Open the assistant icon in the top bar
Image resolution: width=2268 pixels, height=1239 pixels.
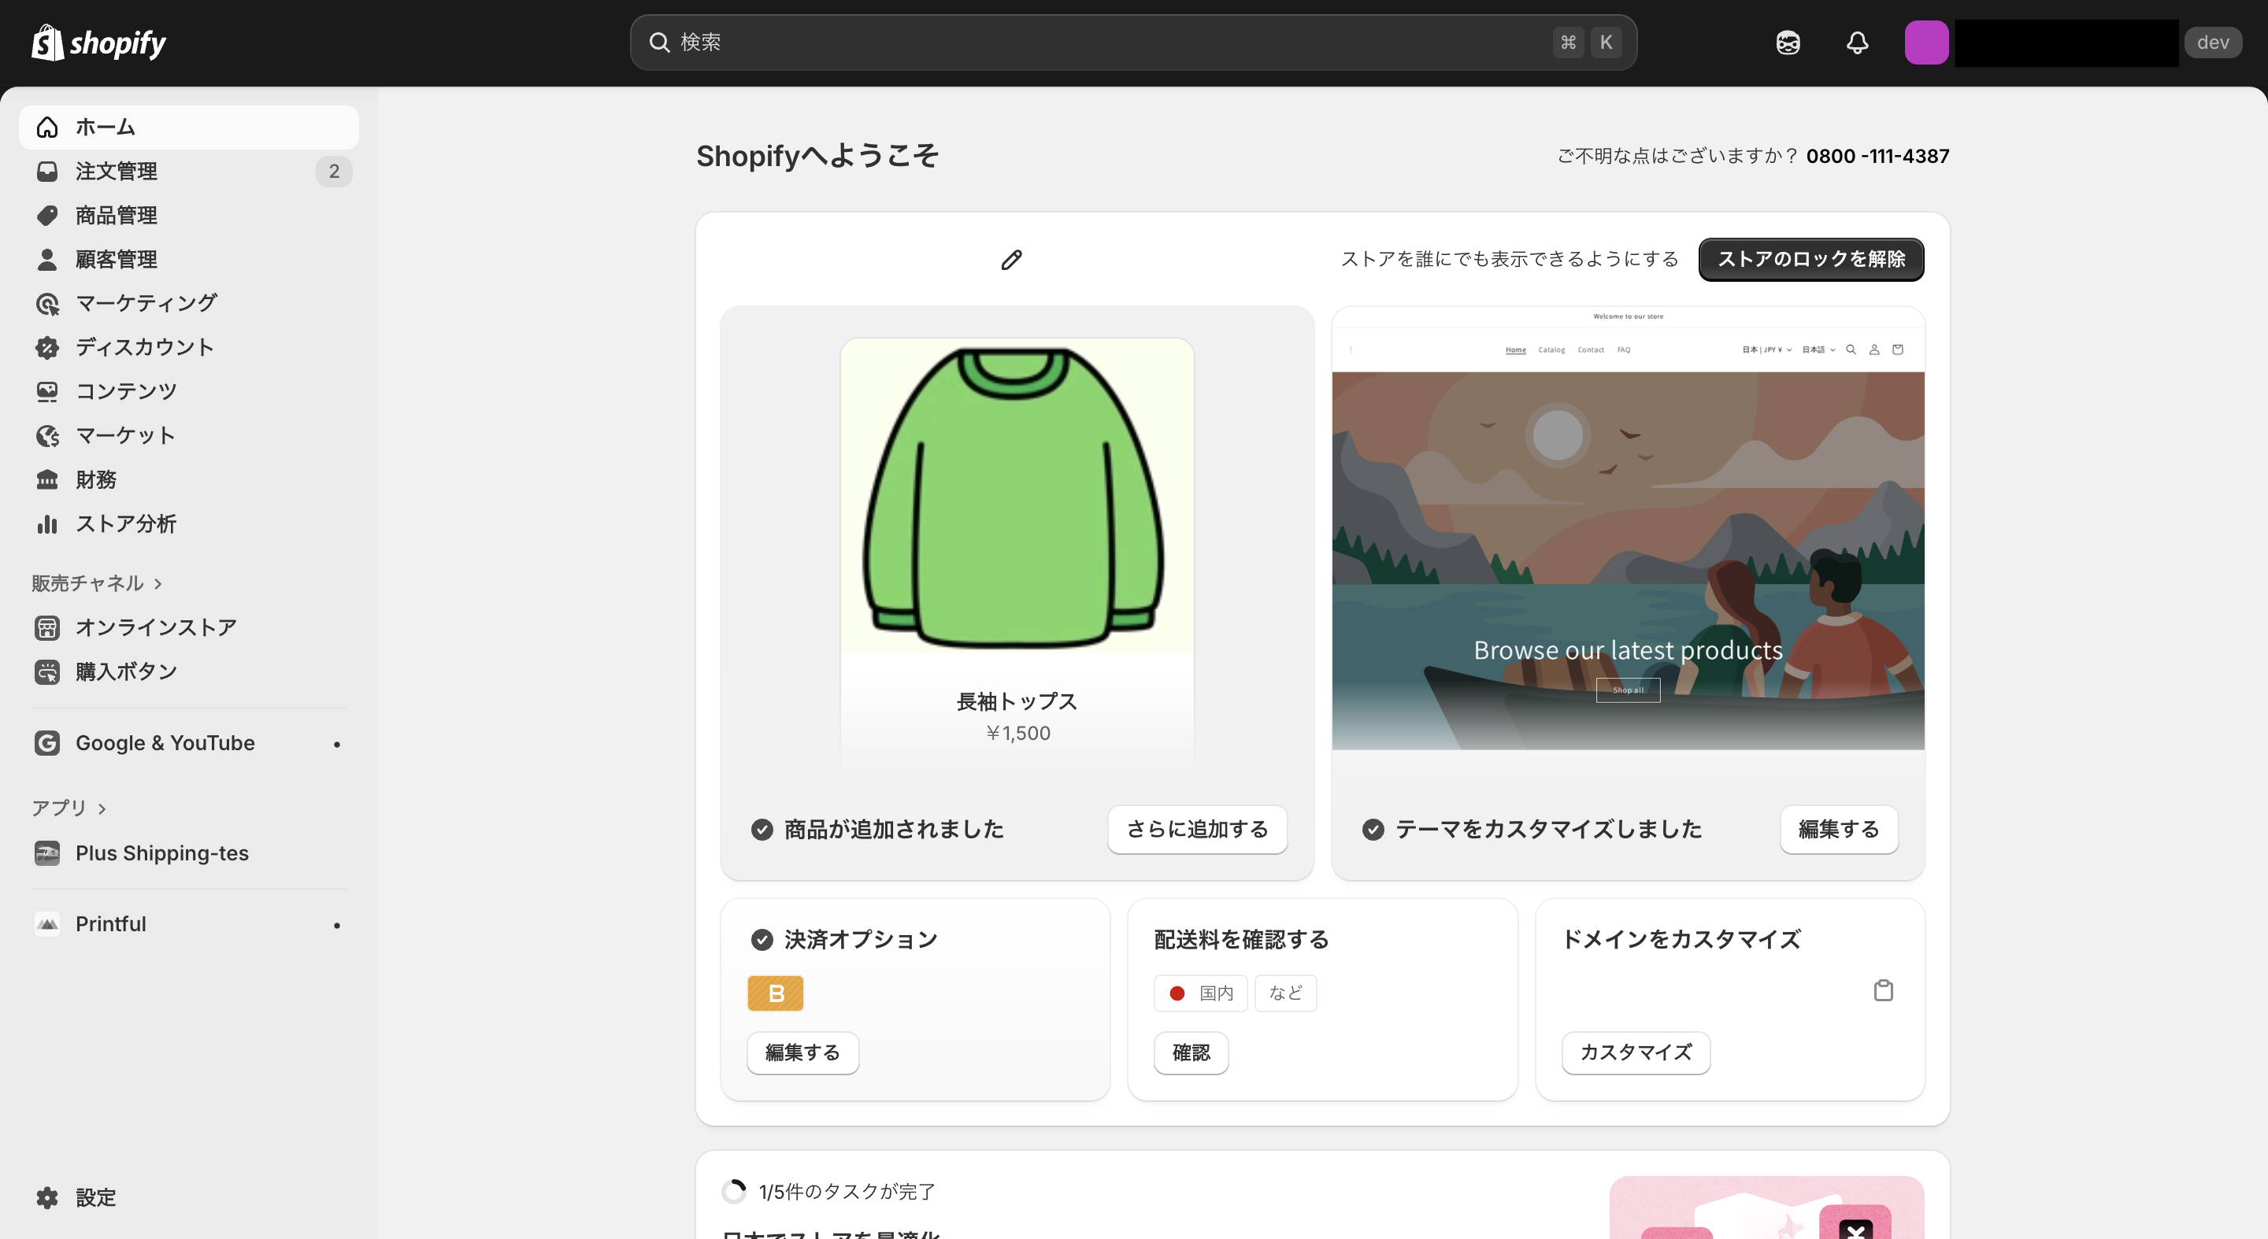click(1786, 43)
